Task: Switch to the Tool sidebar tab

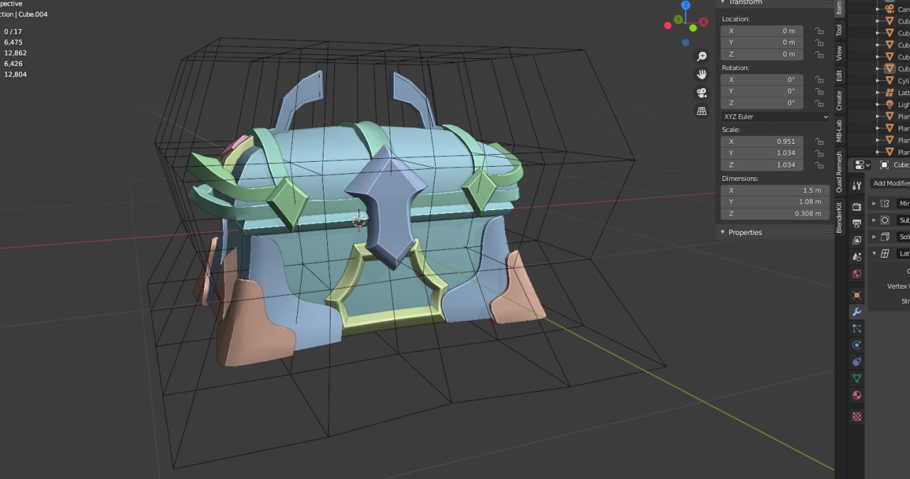Action: coord(839,31)
